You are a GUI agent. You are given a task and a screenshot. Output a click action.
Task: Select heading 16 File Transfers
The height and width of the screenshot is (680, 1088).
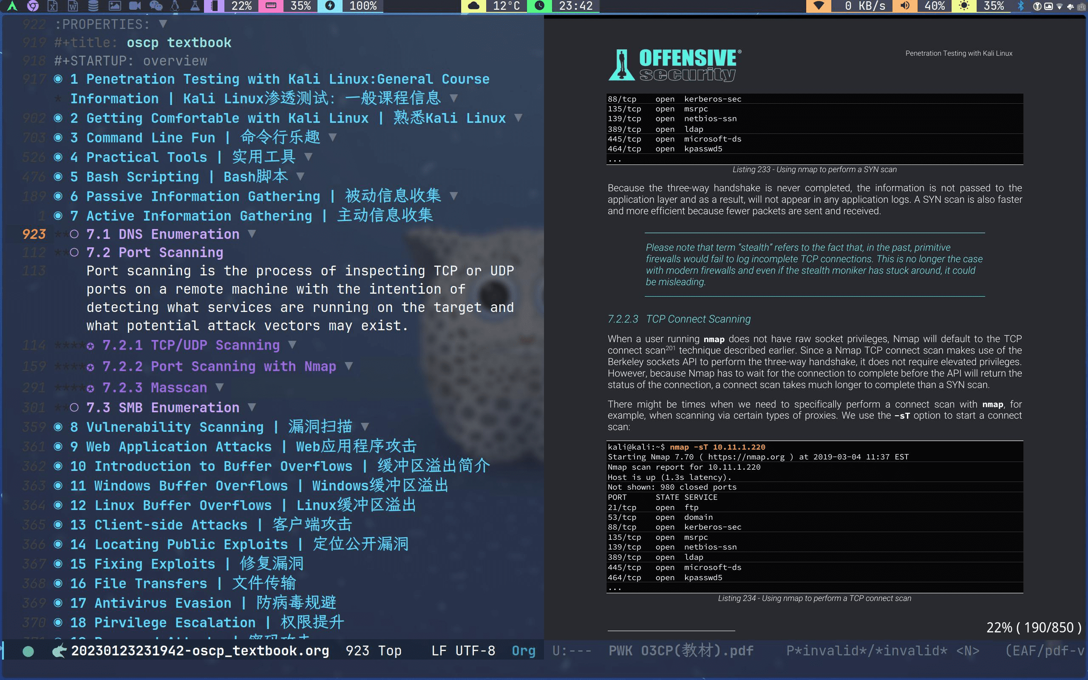click(x=183, y=583)
